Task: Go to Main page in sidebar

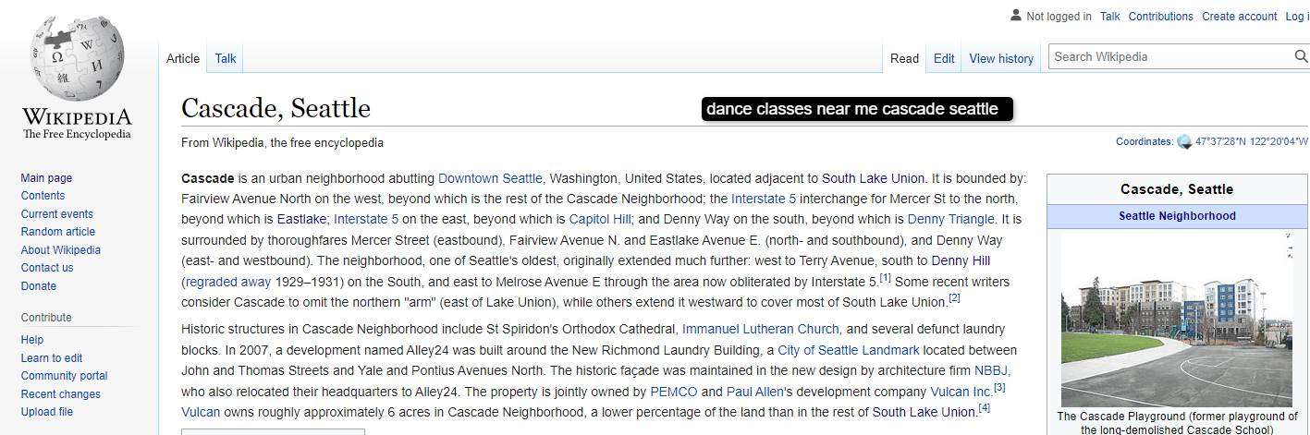Action: tap(46, 178)
